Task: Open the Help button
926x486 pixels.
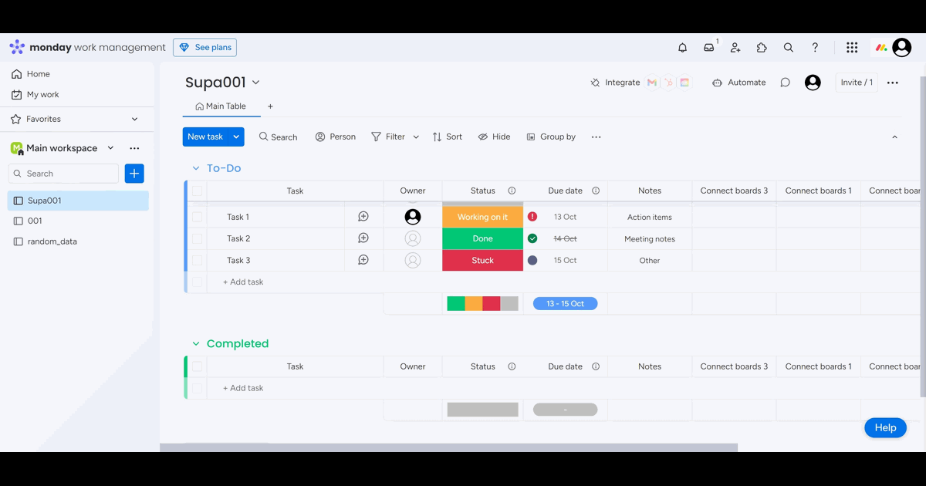Action: pos(885,427)
